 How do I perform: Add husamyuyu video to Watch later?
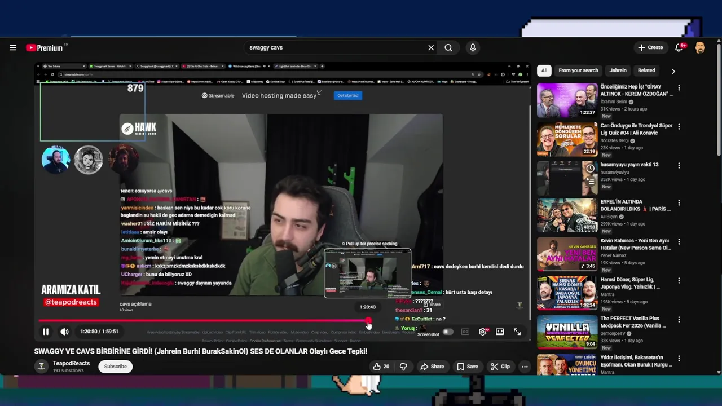point(590,169)
